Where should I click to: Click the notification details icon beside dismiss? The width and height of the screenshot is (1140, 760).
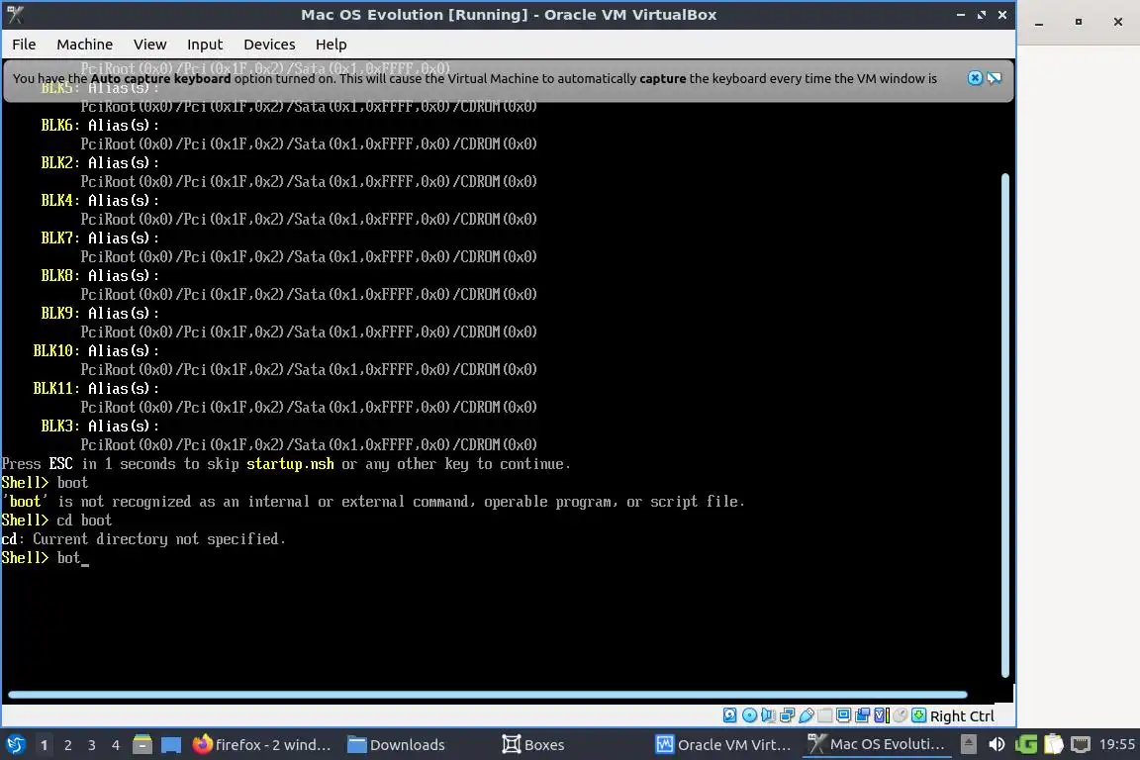point(994,78)
